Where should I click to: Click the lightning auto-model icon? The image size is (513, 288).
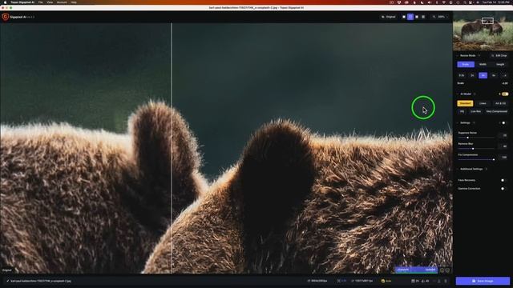point(499,94)
